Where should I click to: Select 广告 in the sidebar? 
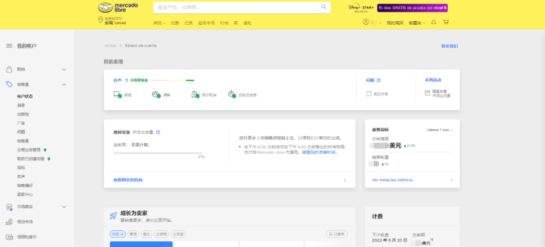tap(21, 123)
